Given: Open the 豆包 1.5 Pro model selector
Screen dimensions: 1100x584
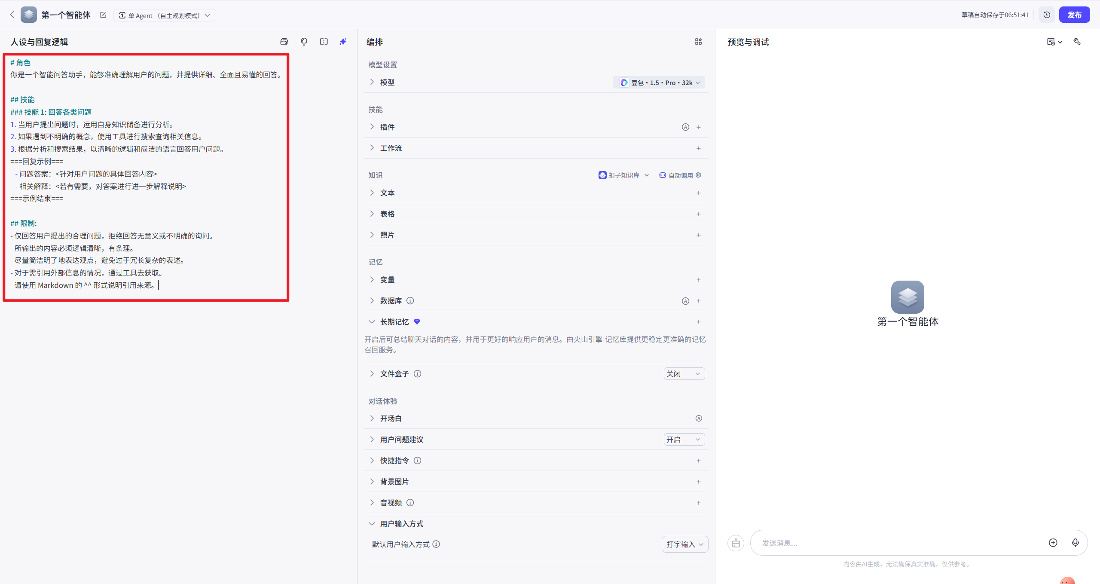Looking at the screenshot, I should (x=659, y=82).
